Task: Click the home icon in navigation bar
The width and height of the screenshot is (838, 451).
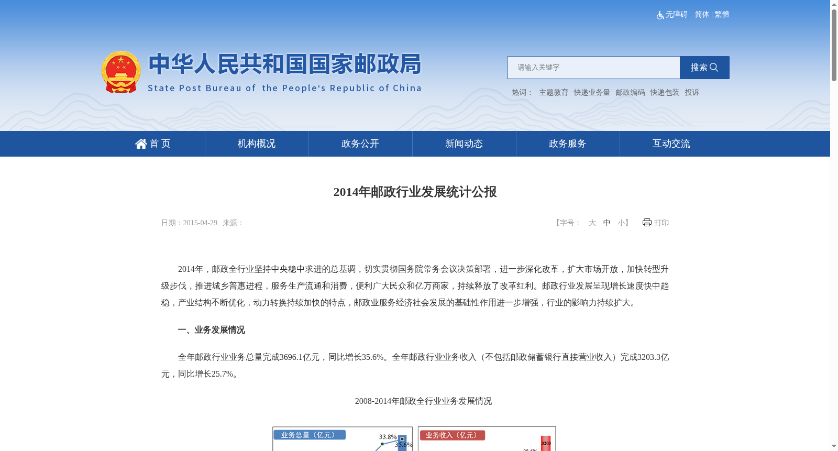Action: 141,144
